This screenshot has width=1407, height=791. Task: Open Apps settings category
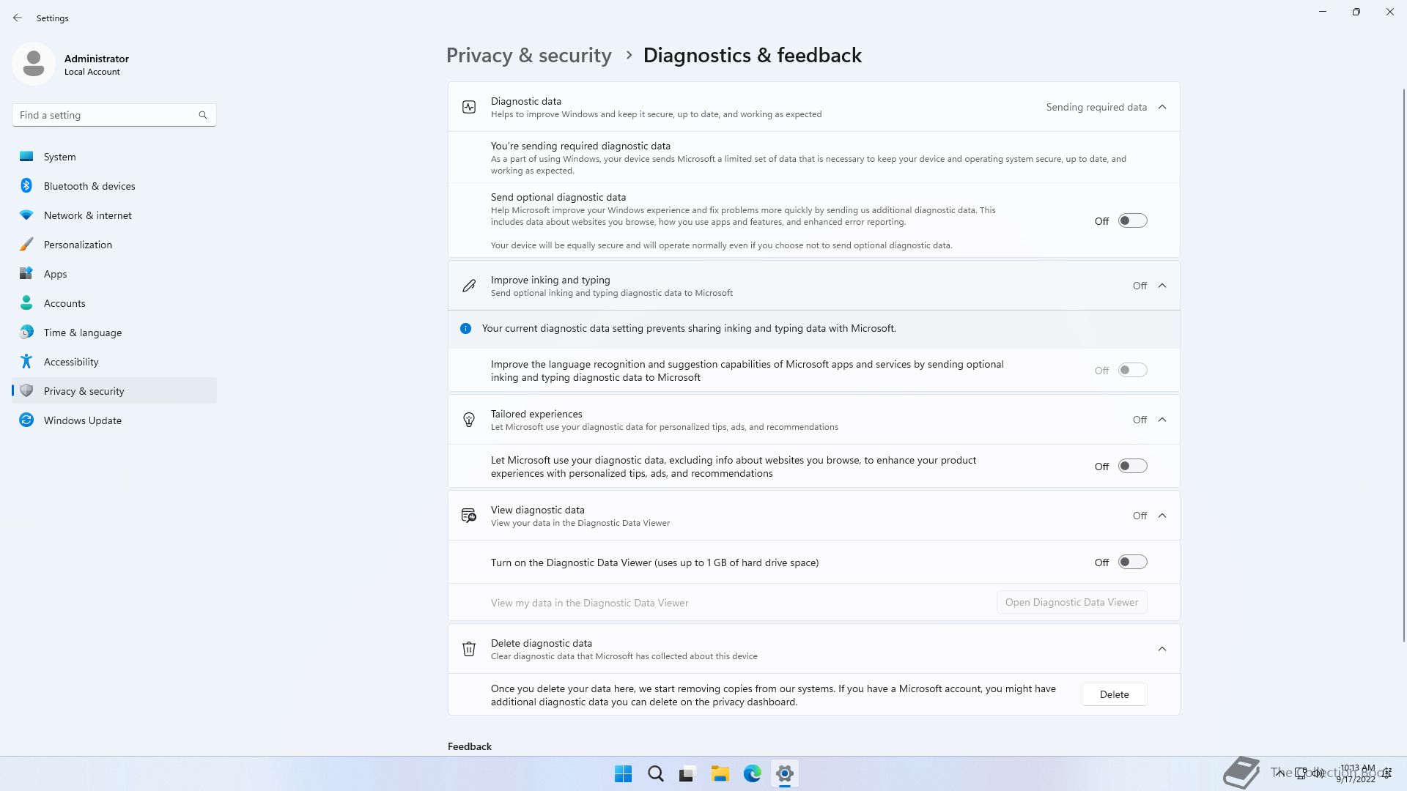114,274
